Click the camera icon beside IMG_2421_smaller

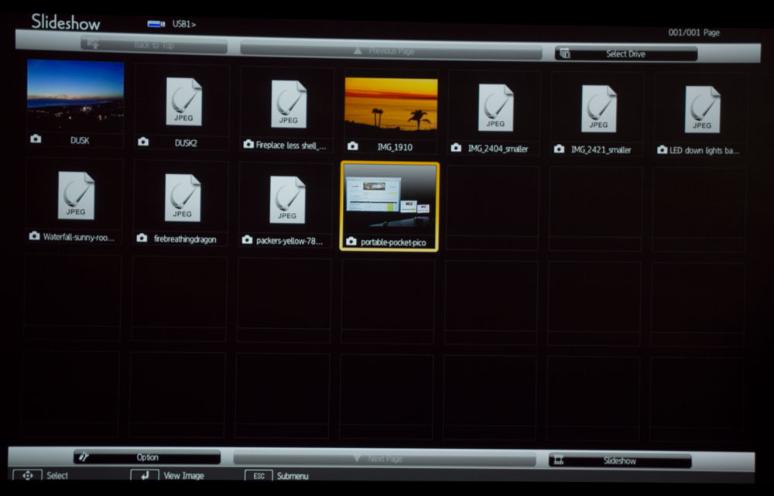[x=559, y=149]
